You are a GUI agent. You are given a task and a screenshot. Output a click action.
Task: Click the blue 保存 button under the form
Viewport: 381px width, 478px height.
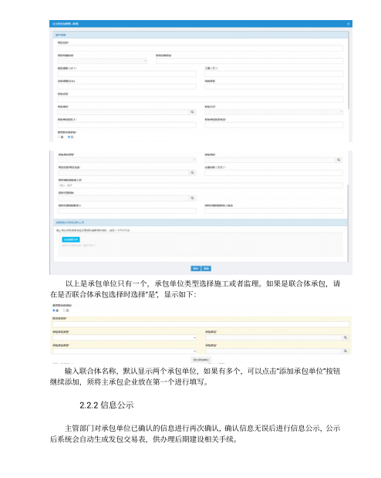pyautogui.click(x=196, y=269)
